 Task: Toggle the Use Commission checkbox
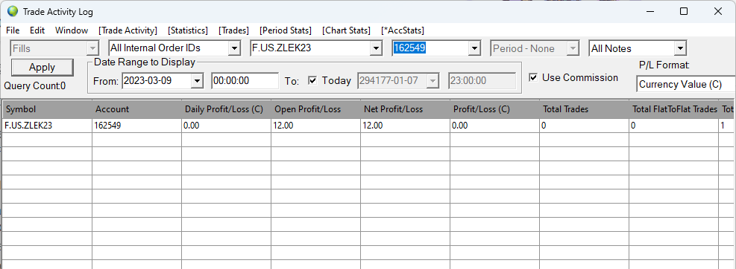coord(532,78)
